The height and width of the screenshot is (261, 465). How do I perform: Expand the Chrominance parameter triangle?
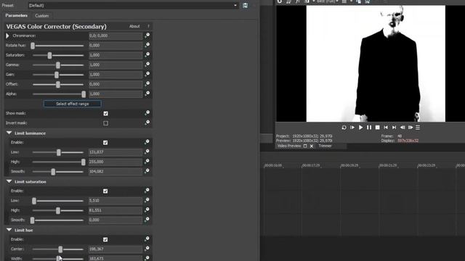7,36
